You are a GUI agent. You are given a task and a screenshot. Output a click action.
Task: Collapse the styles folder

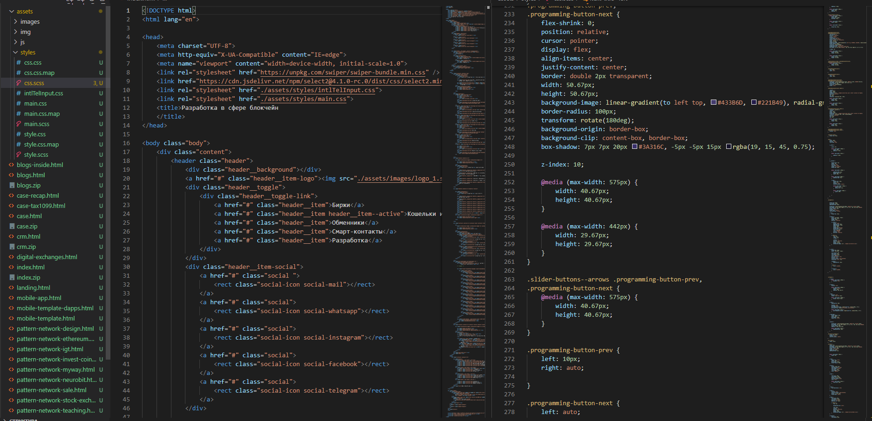tap(16, 52)
